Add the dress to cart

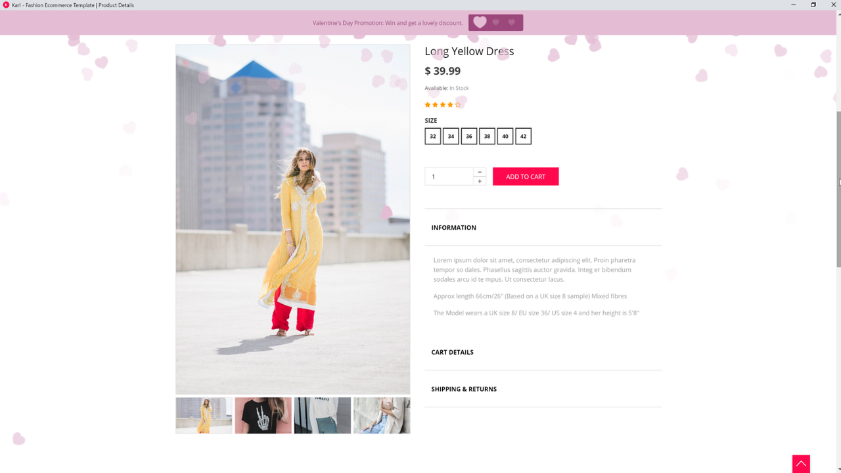click(526, 176)
